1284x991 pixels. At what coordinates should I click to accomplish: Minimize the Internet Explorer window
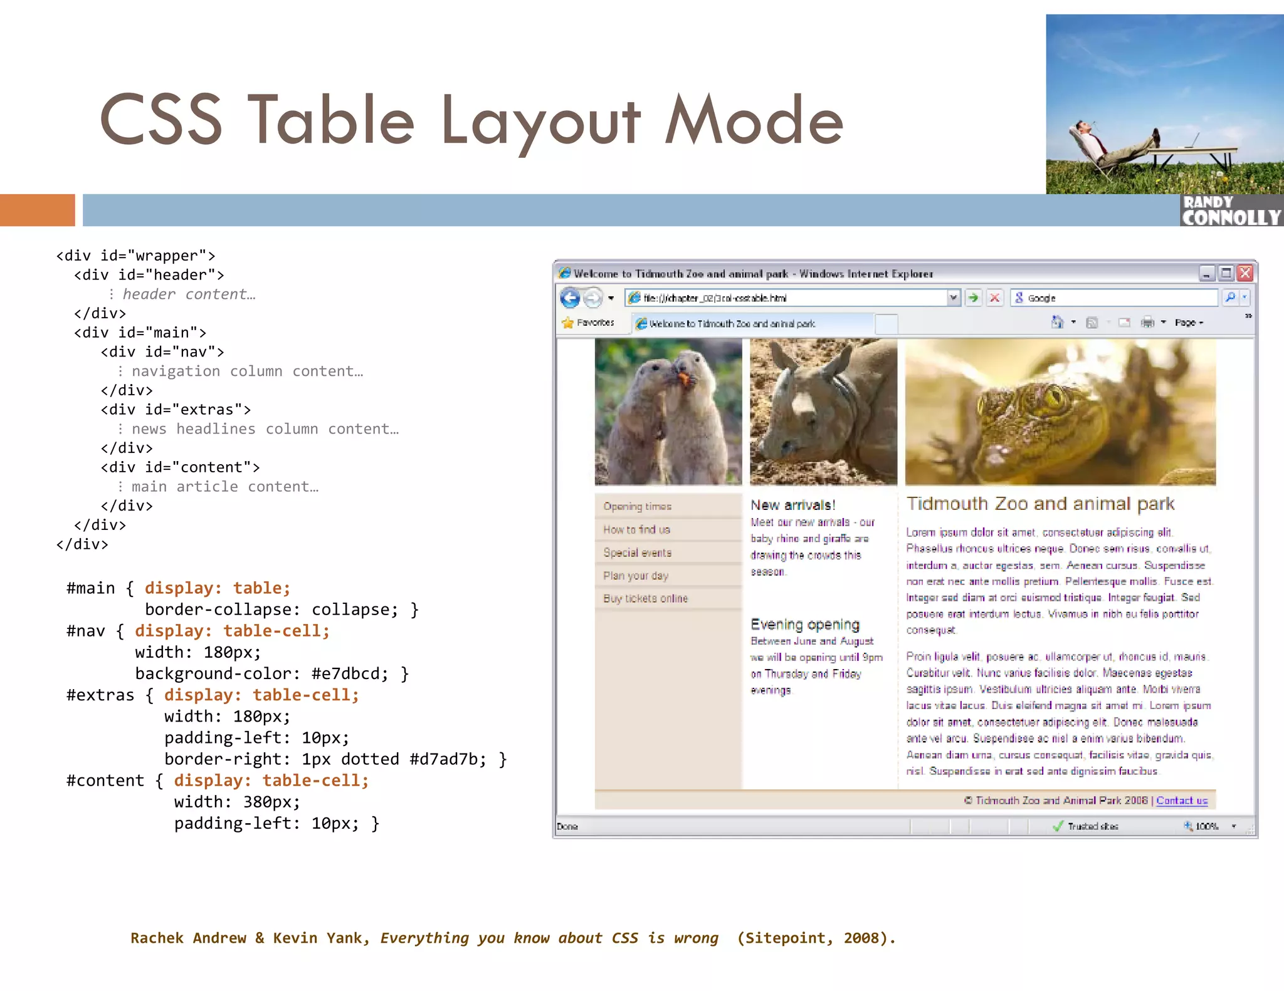point(1206,273)
